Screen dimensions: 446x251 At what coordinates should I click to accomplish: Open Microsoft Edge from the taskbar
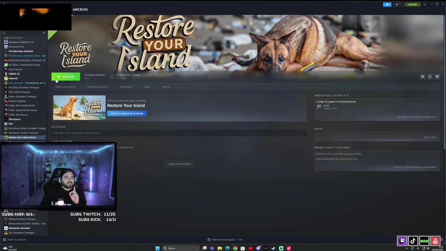tap(228, 248)
